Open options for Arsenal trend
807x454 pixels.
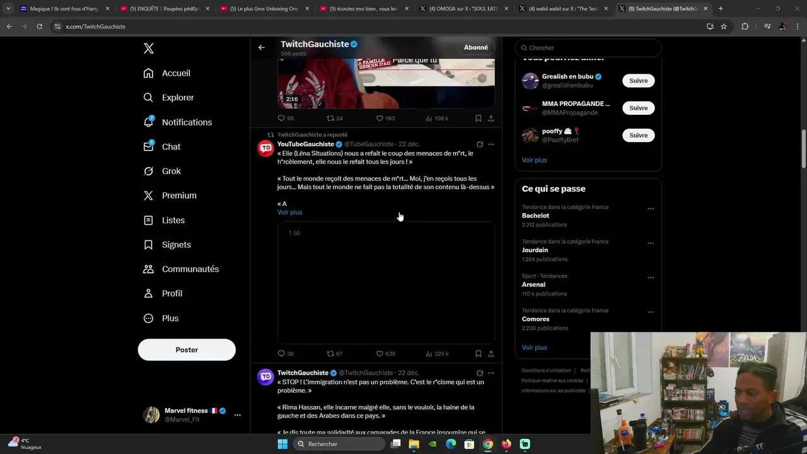(651, 277)
